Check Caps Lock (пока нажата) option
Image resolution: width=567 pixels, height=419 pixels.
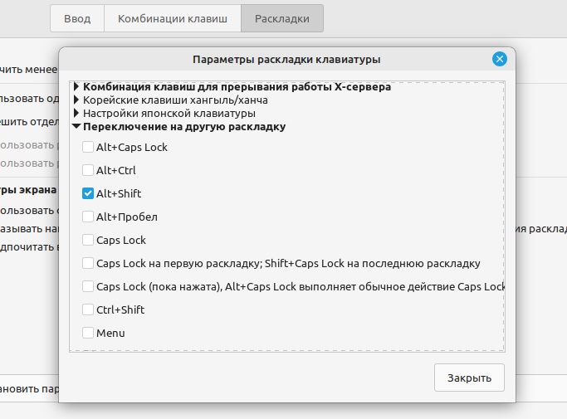pos(88,286)
